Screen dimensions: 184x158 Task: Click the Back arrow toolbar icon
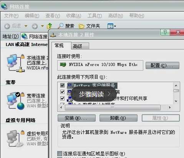point(7,26)
